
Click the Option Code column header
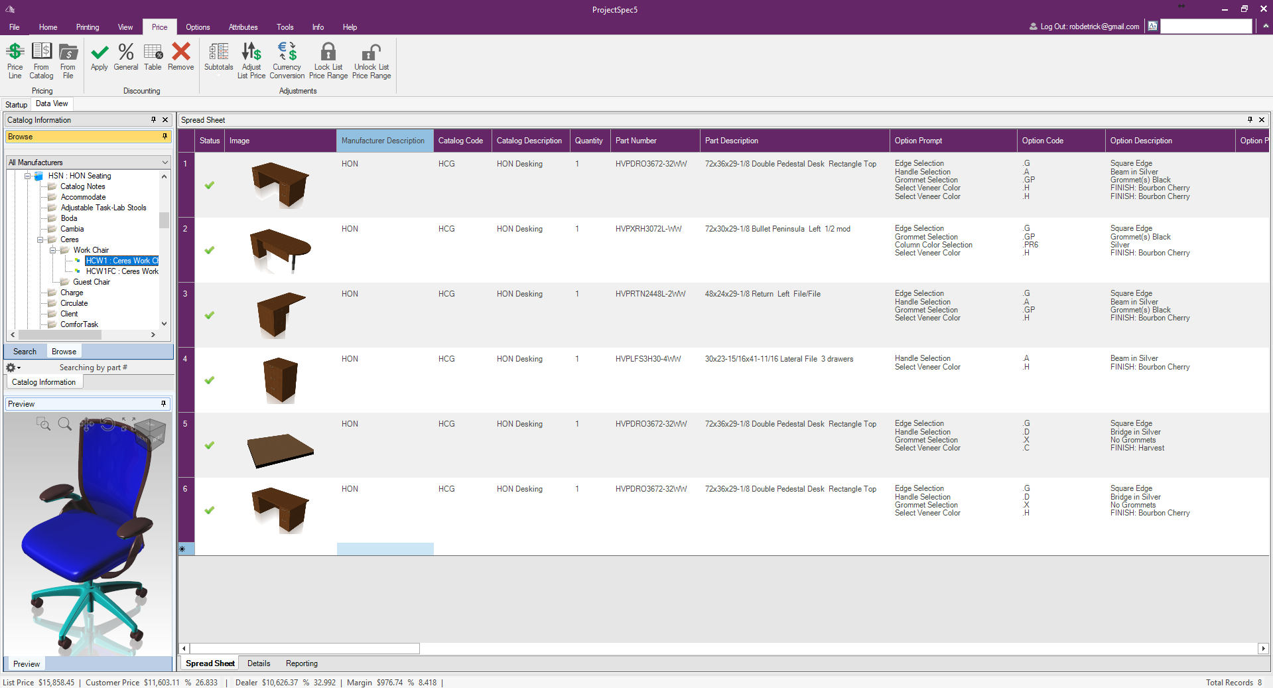click(x=1061, y=141)
